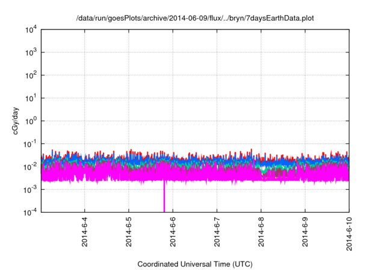Click the magenta spike dropping to 10^-4

coord(164,196)
